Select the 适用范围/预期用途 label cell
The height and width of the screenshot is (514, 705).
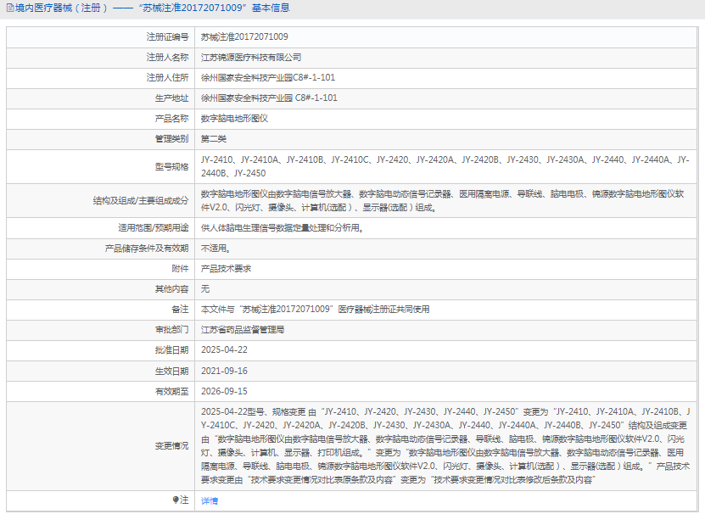(x=101, y=228)
